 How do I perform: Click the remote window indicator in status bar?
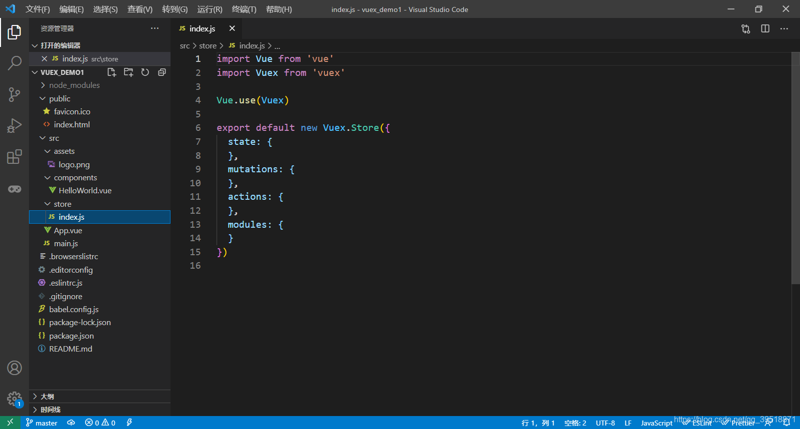pos(10,423)
